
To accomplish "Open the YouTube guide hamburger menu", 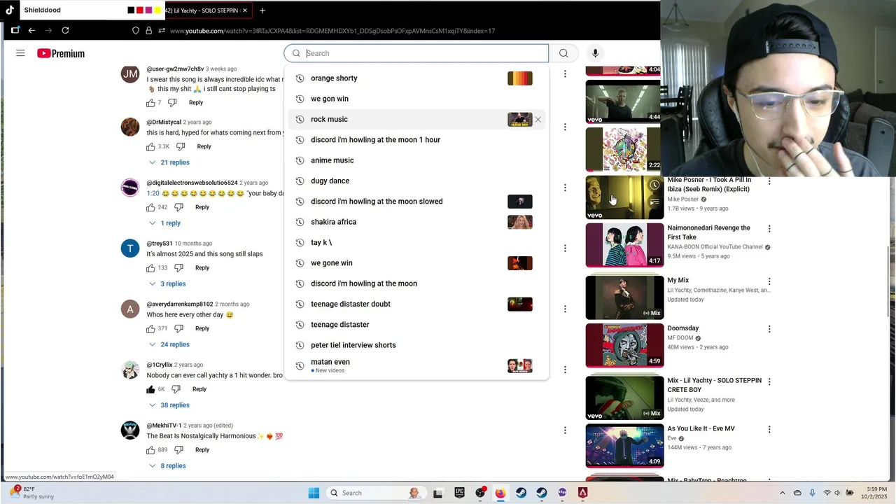I will 20,53.
